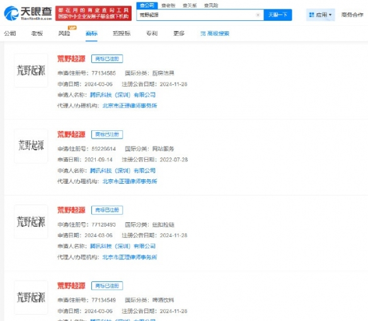Open trademark thumbnail for registration 59226614
This screenshot has width=368, height=321.
click(x=31, y=146)
